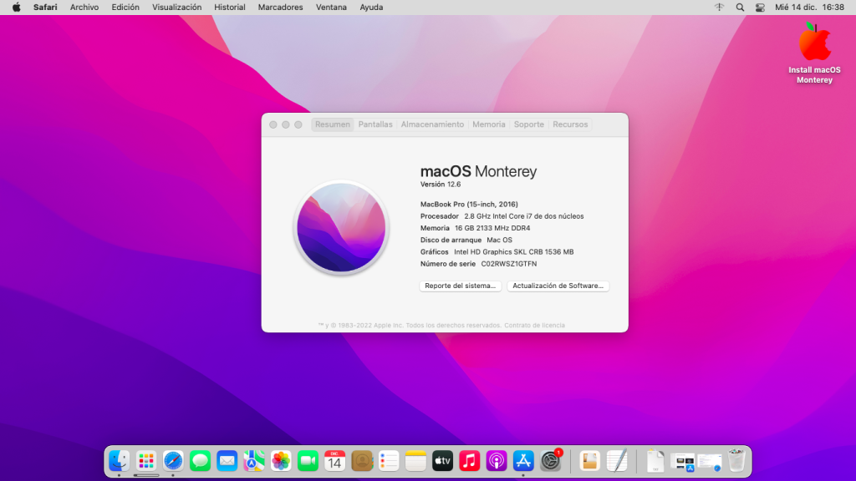Open the Apple menu
The image size is (856, 481).
click(16, 7)
